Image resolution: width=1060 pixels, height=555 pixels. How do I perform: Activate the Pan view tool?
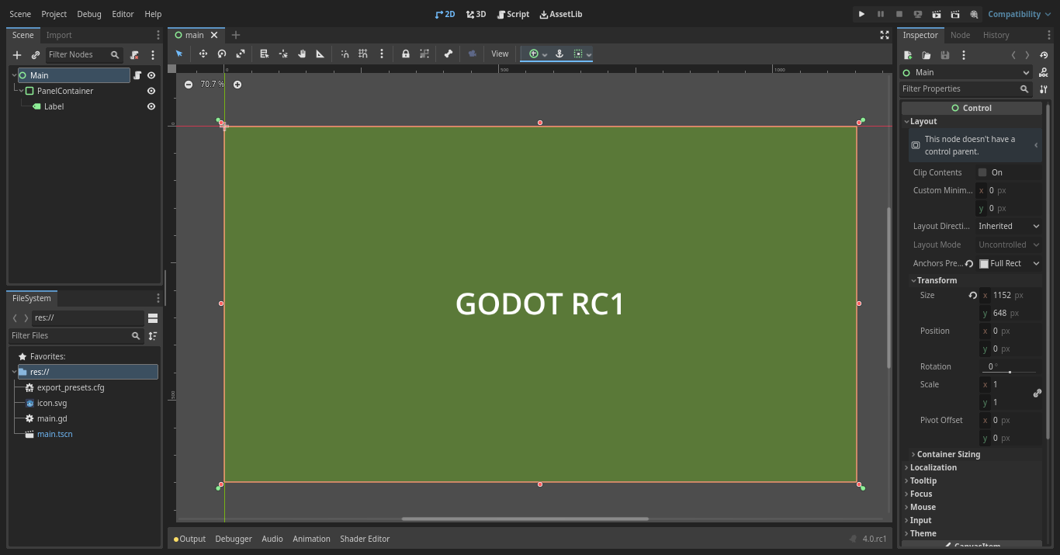click(x=302, y=54)
